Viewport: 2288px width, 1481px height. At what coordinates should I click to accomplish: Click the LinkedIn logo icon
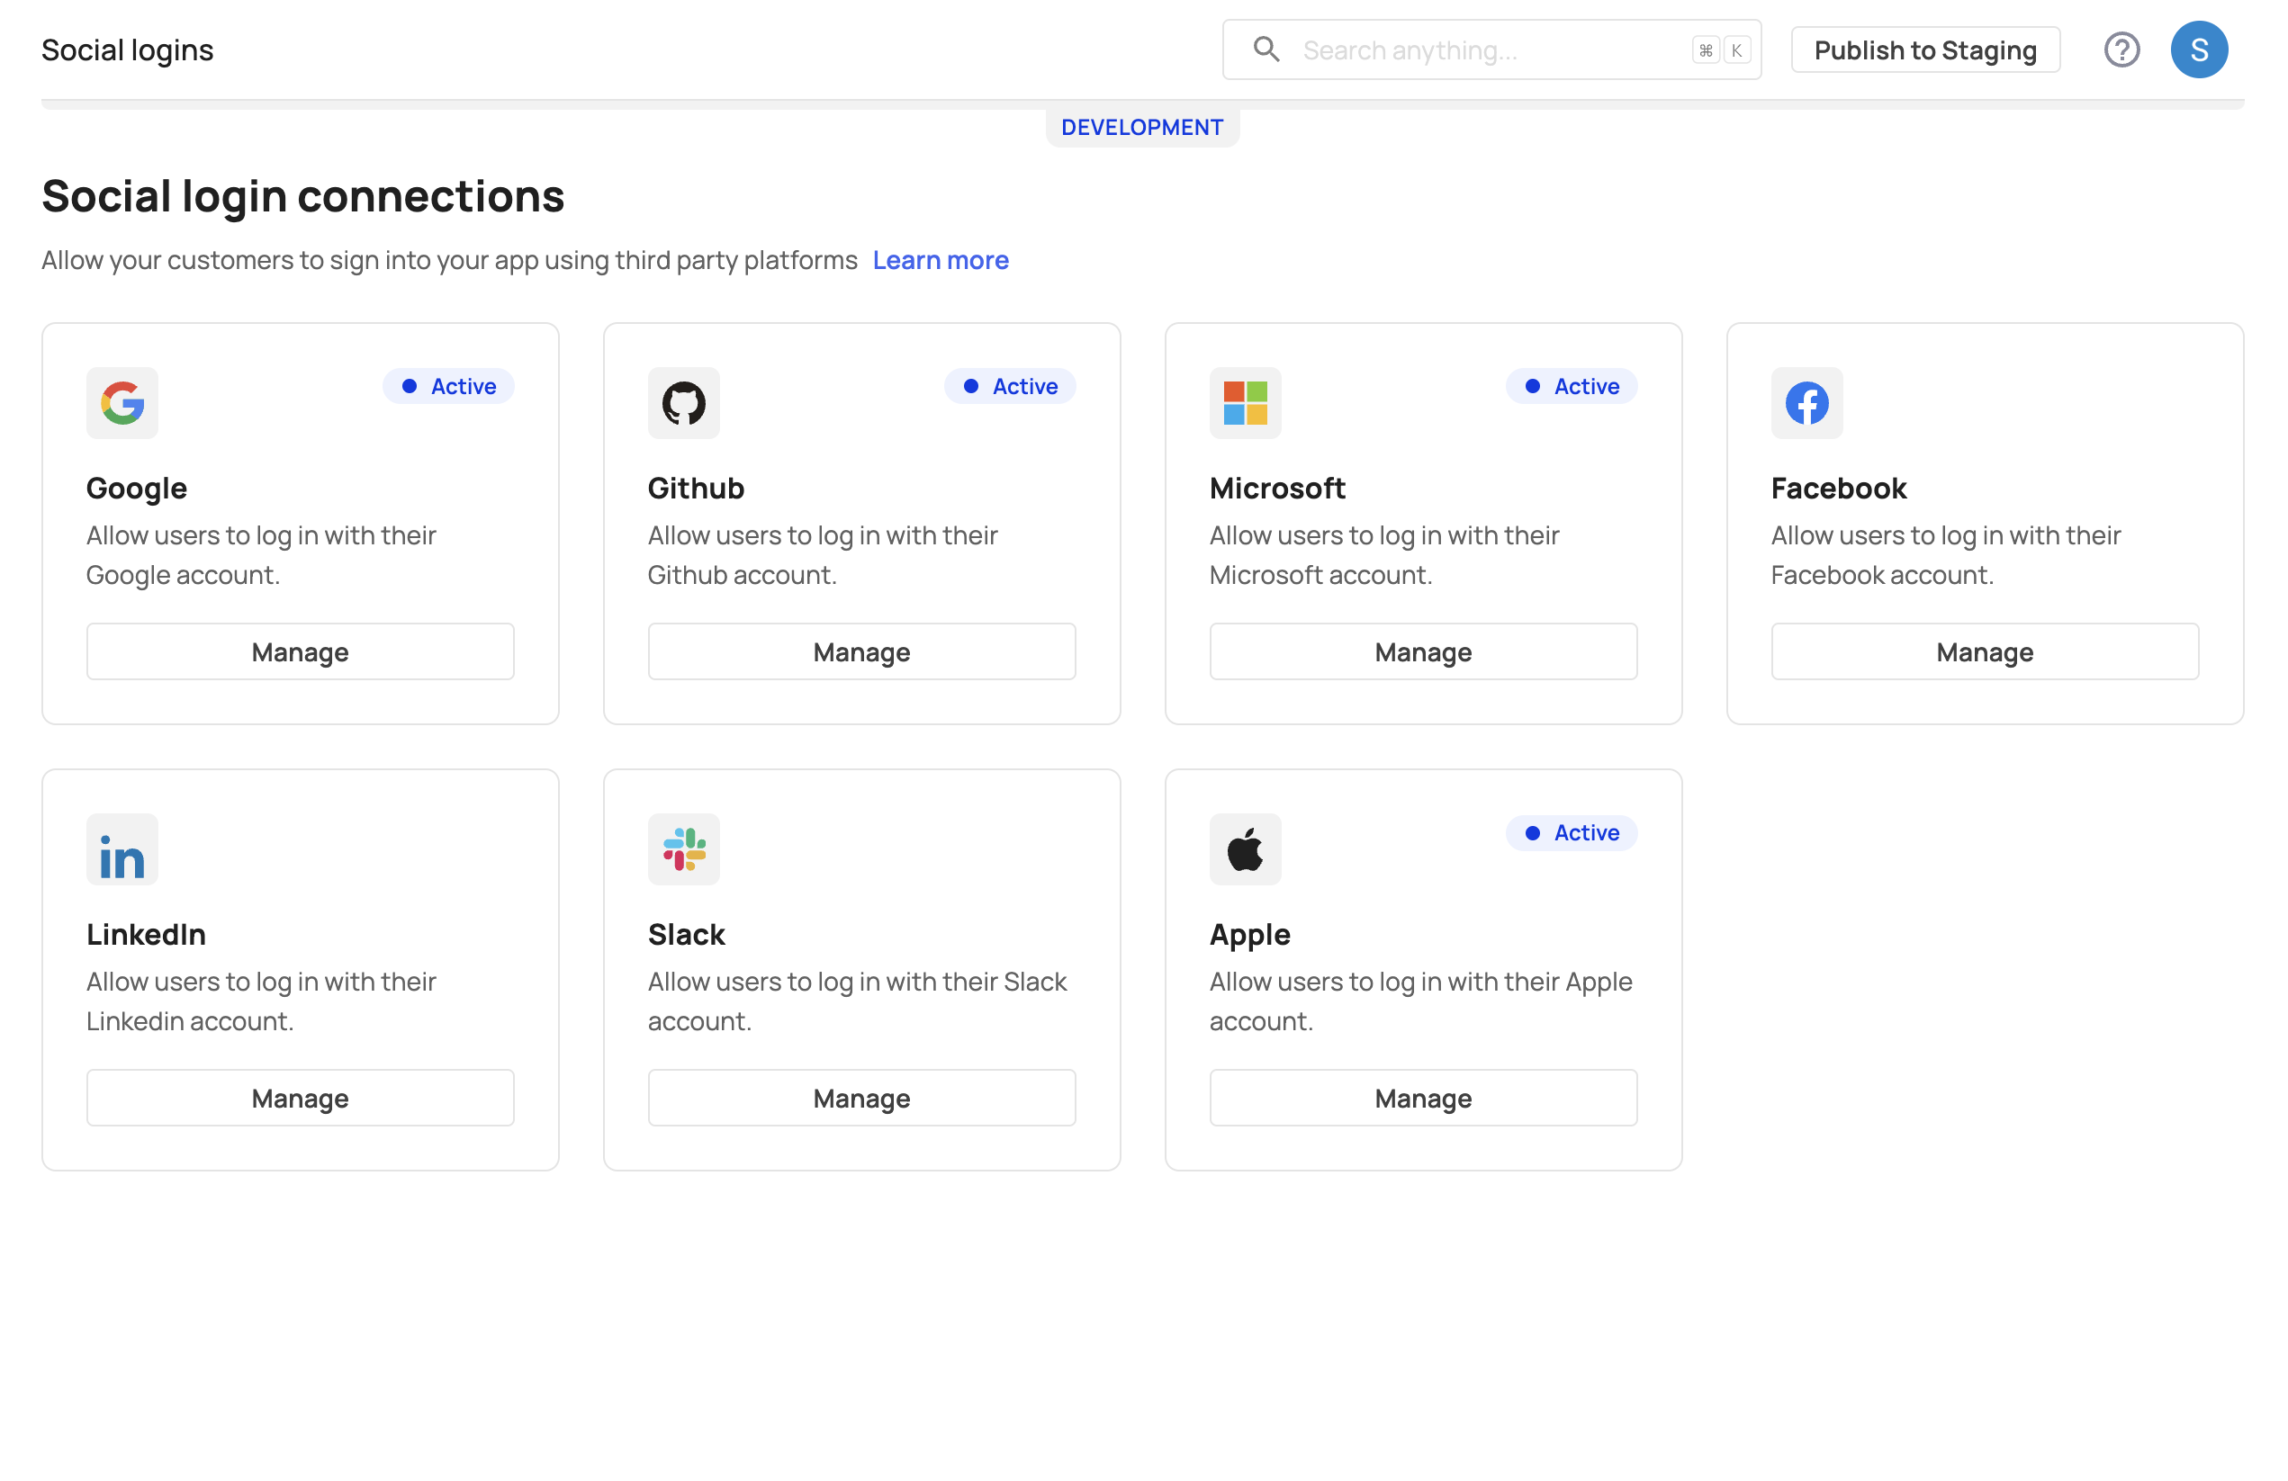[122, 849]
